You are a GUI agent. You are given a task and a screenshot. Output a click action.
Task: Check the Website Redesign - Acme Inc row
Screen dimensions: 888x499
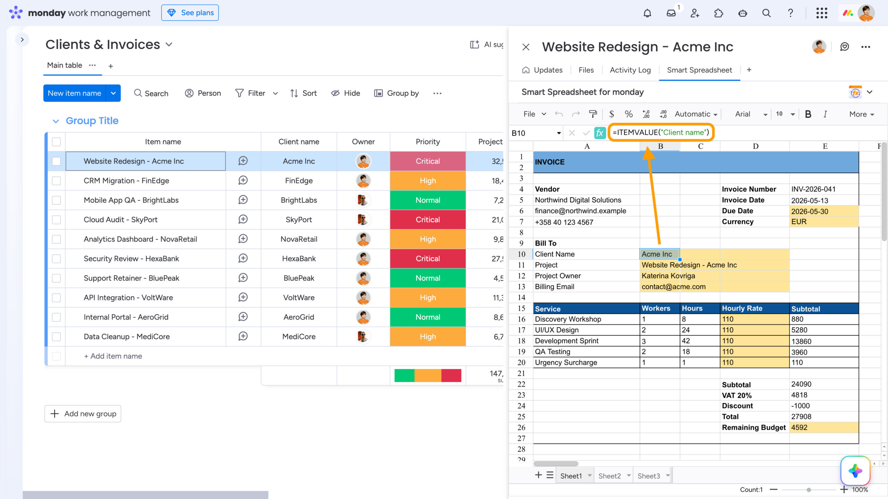[56, 161]
